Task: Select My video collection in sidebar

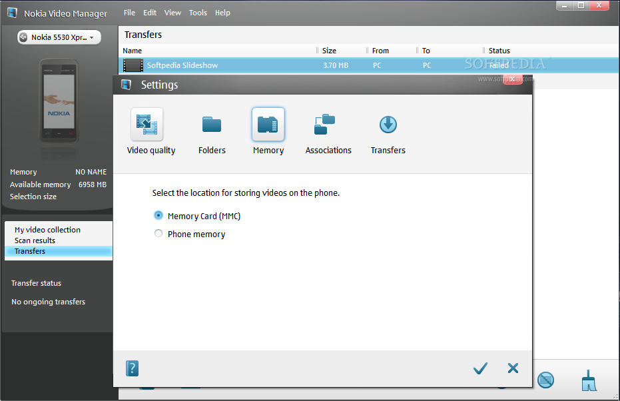Action: tap(47, 230)
